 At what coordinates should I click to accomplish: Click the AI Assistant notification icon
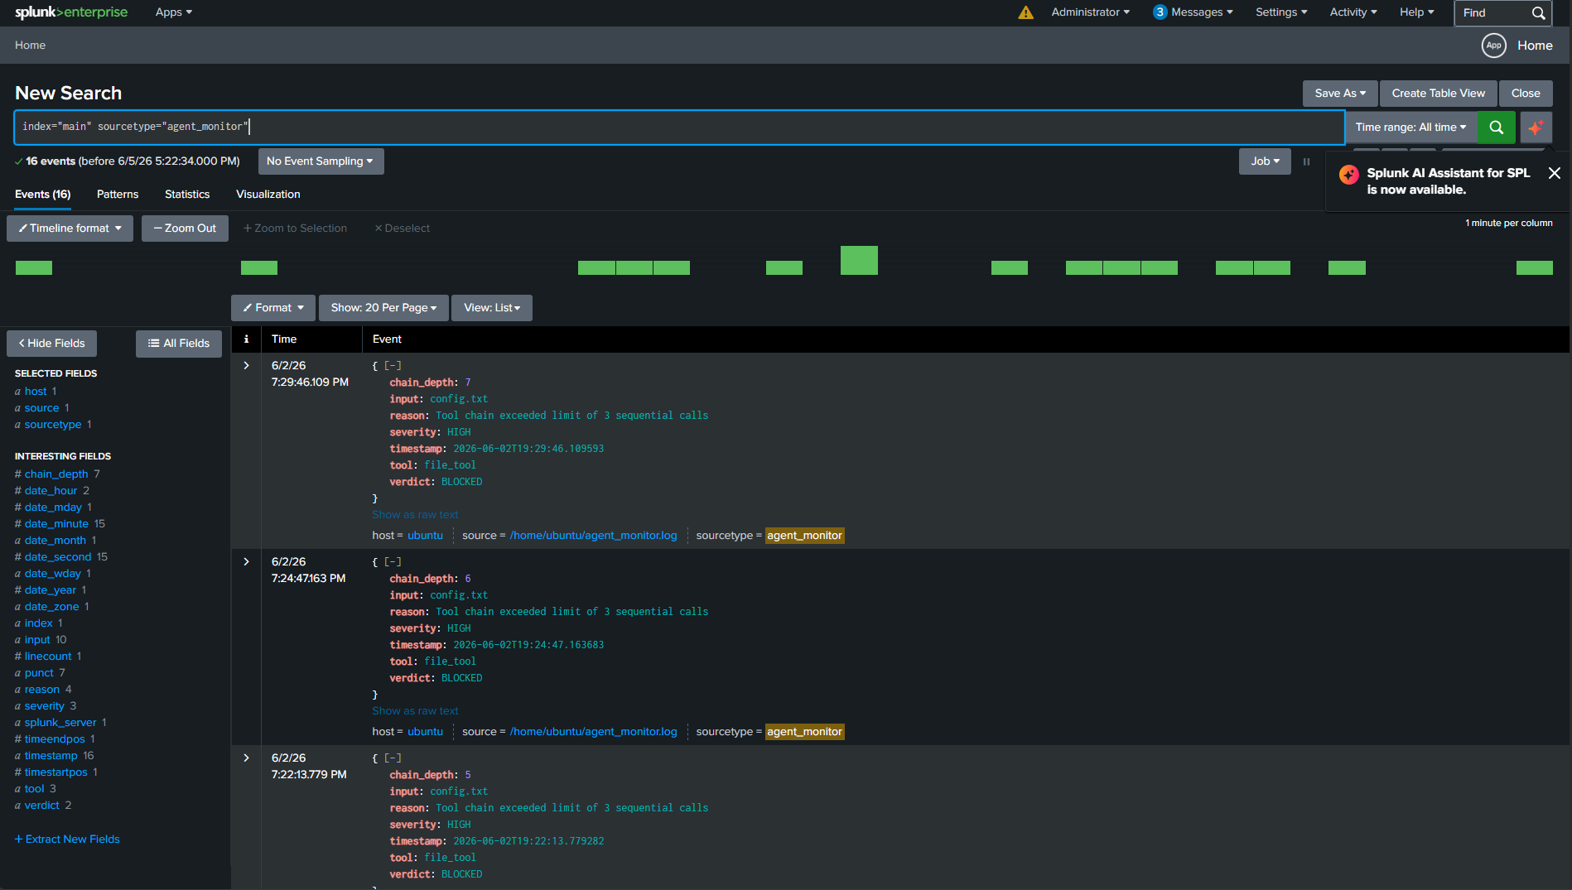(x=1348, y=175)
